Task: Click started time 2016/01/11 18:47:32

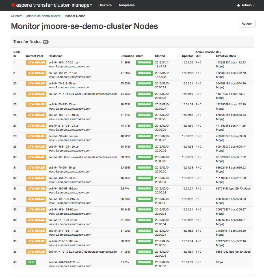Action: click(x=162, y=64)
